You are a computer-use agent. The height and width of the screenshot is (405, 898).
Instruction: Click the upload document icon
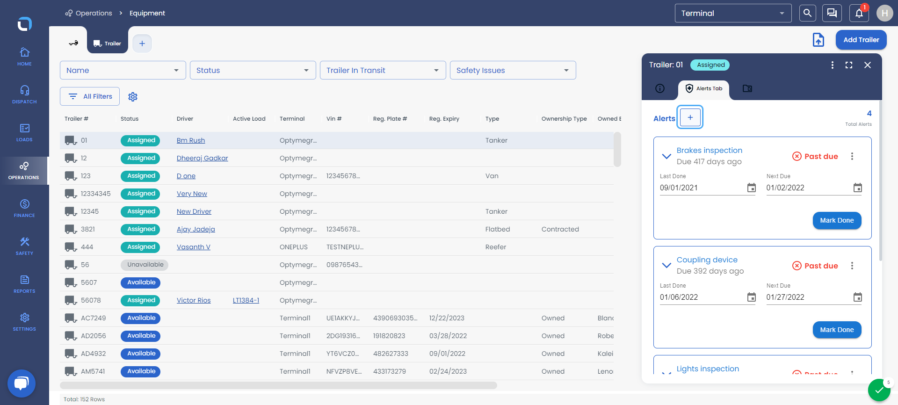pyautogui.click(x=818, y=40)
